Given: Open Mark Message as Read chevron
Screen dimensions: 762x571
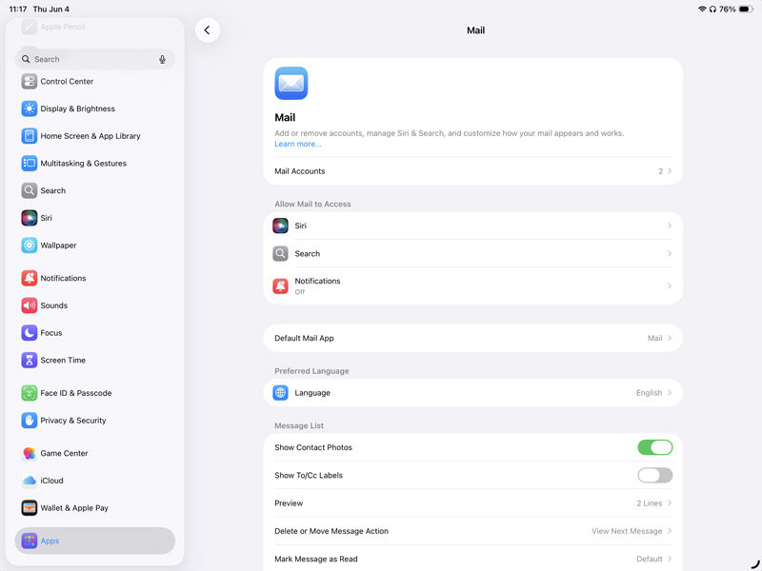Looking at the screenshot, I should pyautogui.click(x=670, y=559).
